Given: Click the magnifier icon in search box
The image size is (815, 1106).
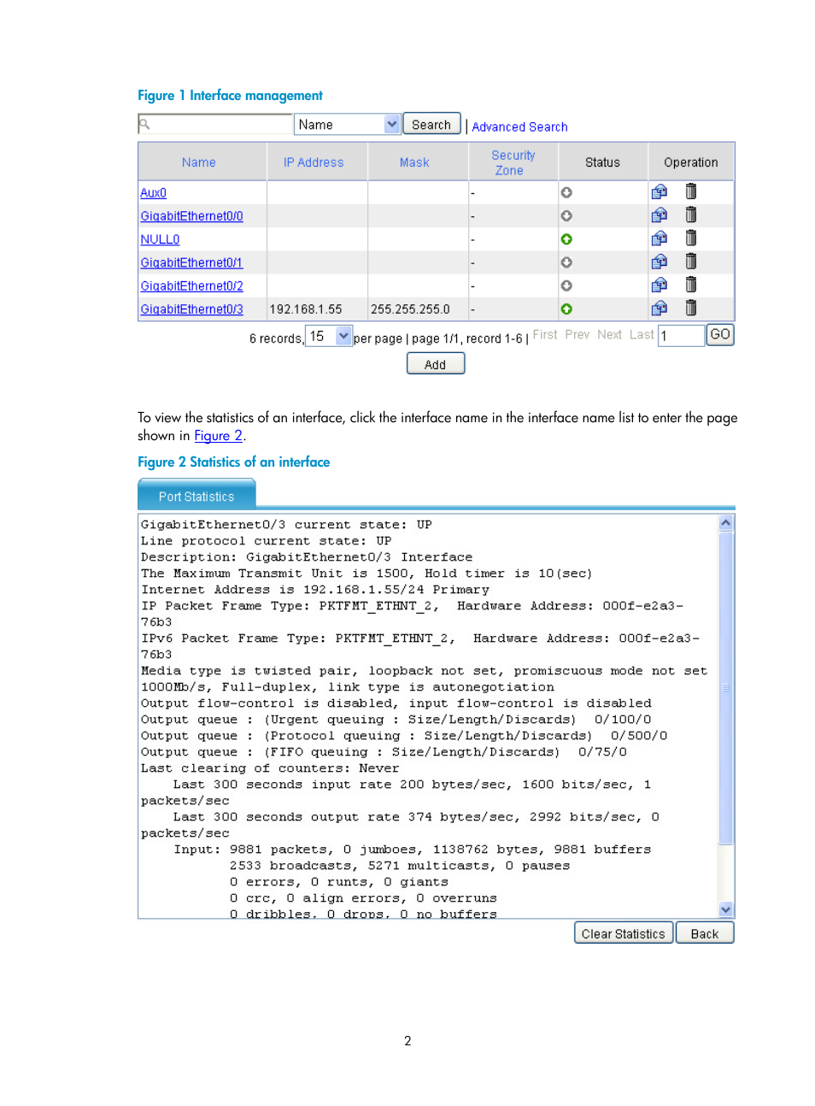Looking at the screenshot, I should [145, 124].
